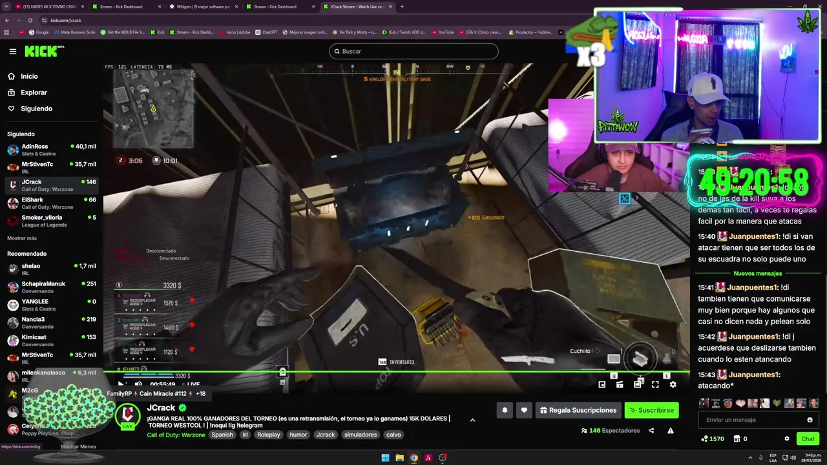This screenshot has width=827, height=465.
Task: Open MrStivenTc in Siguiendo list
Action: click(50, 167)
